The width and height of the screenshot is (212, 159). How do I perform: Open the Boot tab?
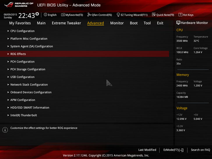point(134,23)
